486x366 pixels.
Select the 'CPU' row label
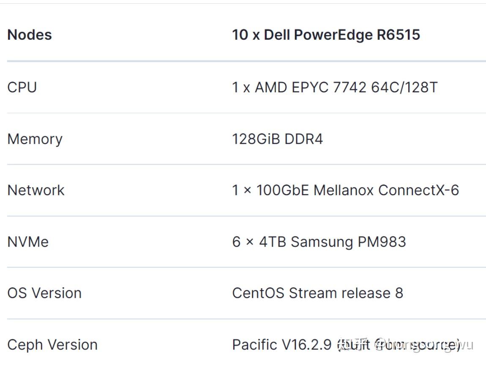point(22,87)
